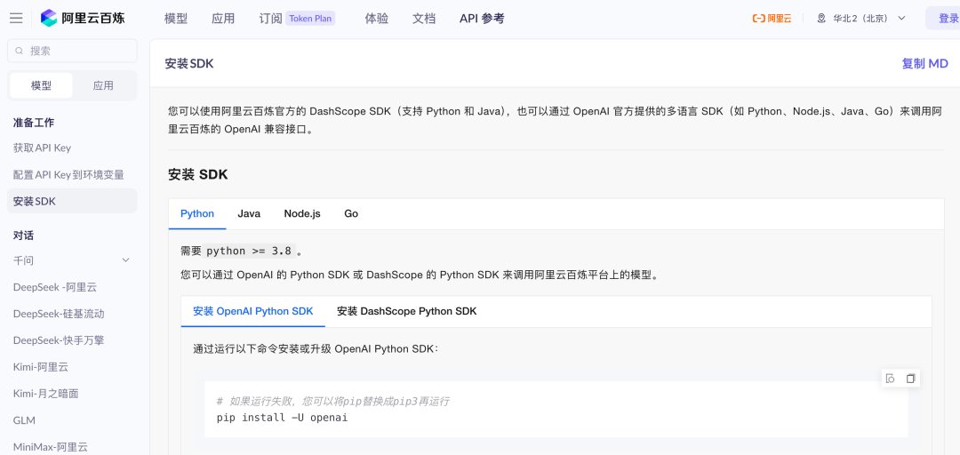The height and width of the screenshot is (455, 960).
Task: Click the 安装 SDK section heading
Action: 197,174
